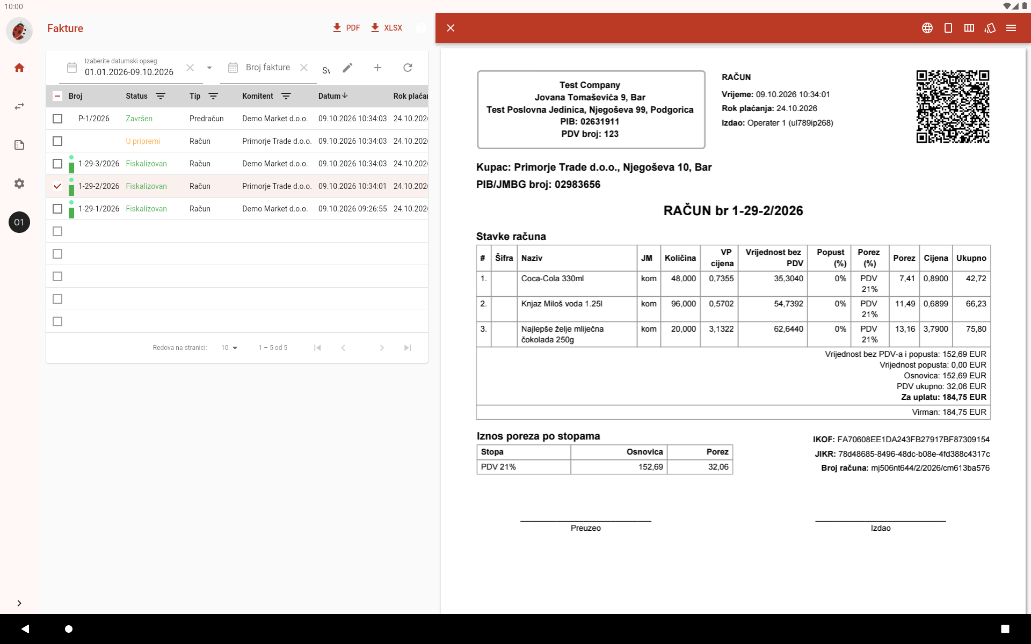The width and height of the screenshot is (1031, 644).
Task: Open the documents sidebar icon
Action: 19,145
